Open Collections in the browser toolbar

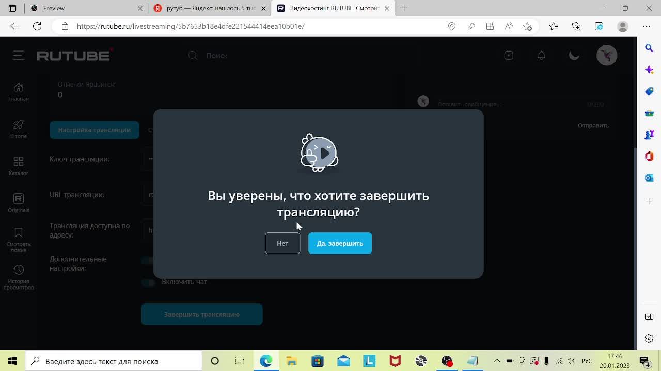(576, 26)
